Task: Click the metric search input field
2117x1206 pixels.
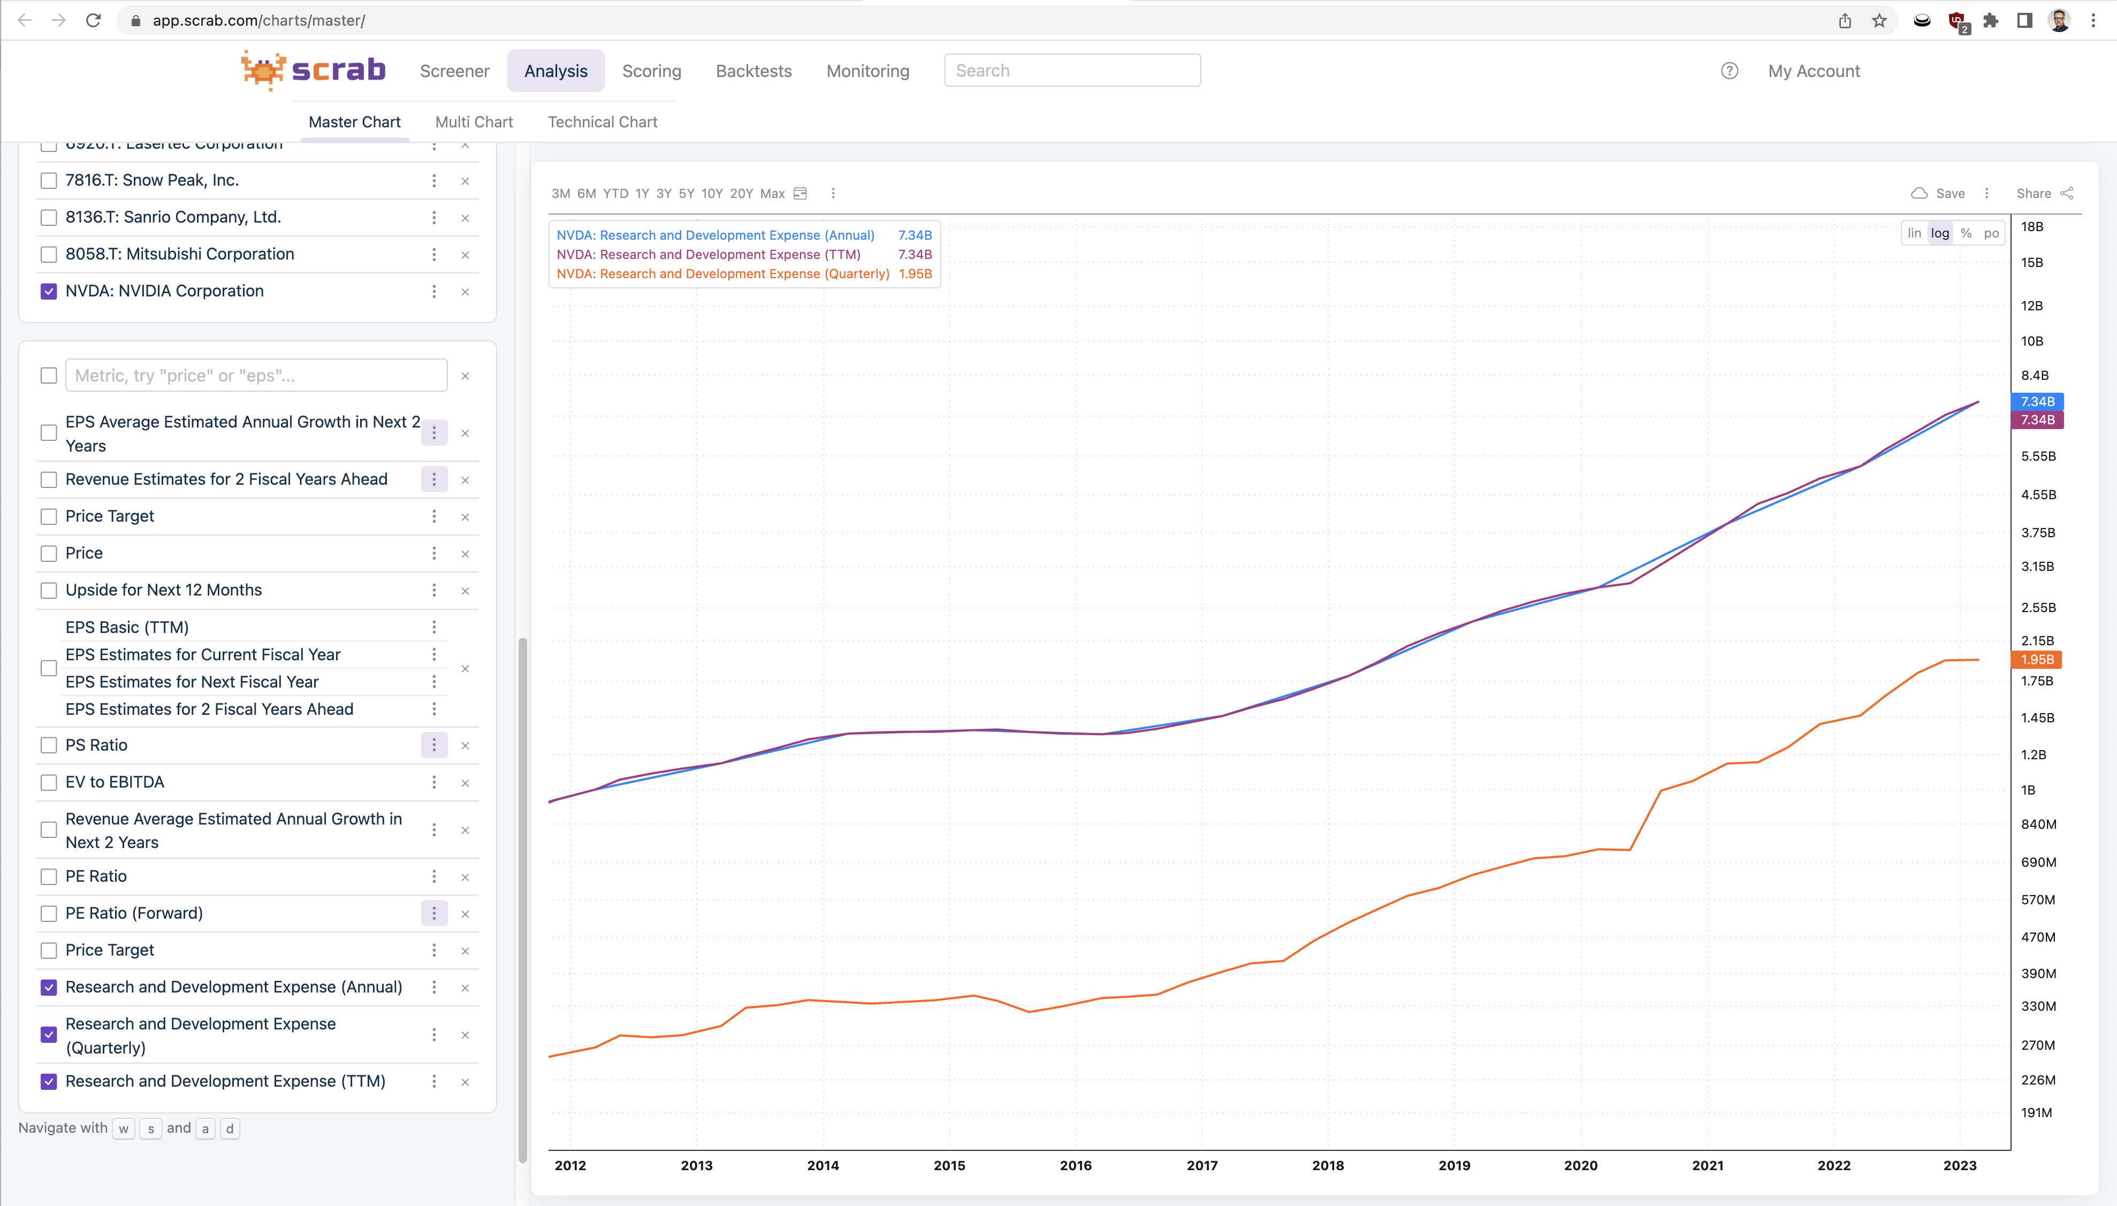Action: click(x=257, y=375)
